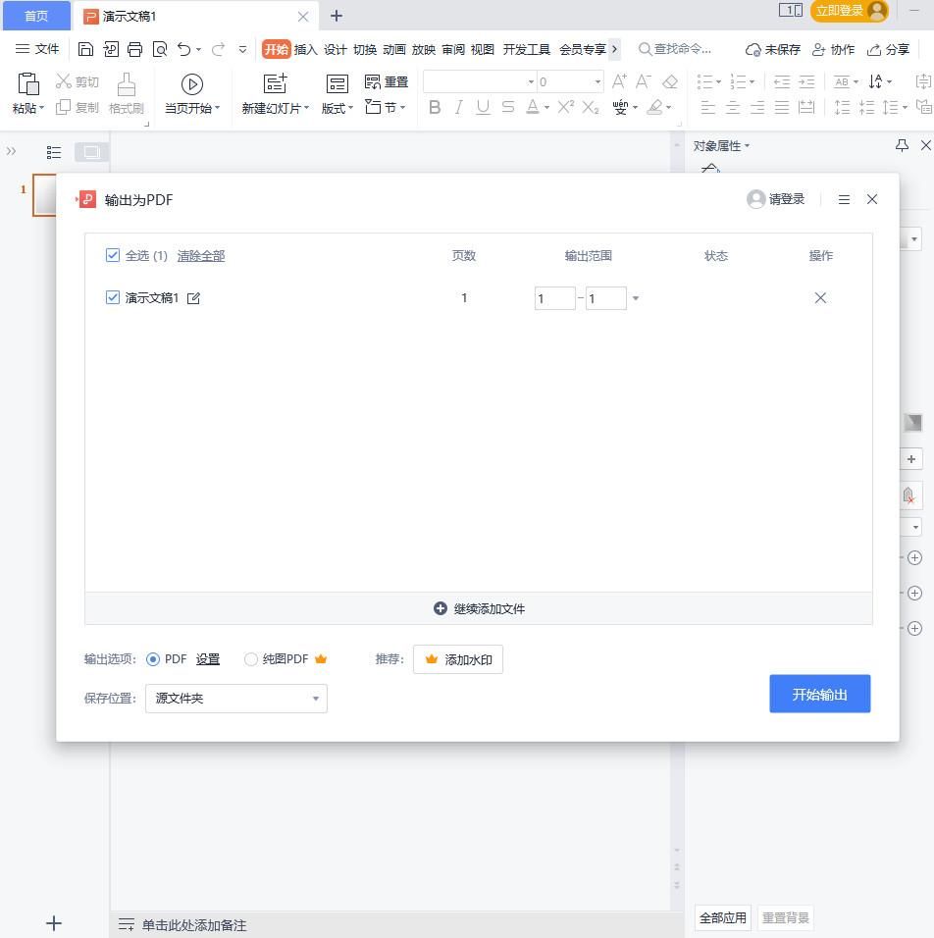Click the 开始输出 button
This screenshot has height=938, width=934.
(x=819, y=694)
